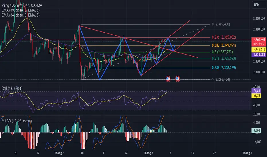Click the RSI 20,00 axis label
This screenshot has width=267, height=157.
[x=256, y=114]
